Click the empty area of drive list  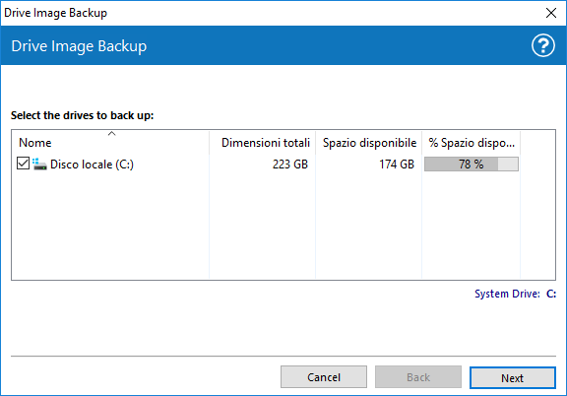[283, 225]
